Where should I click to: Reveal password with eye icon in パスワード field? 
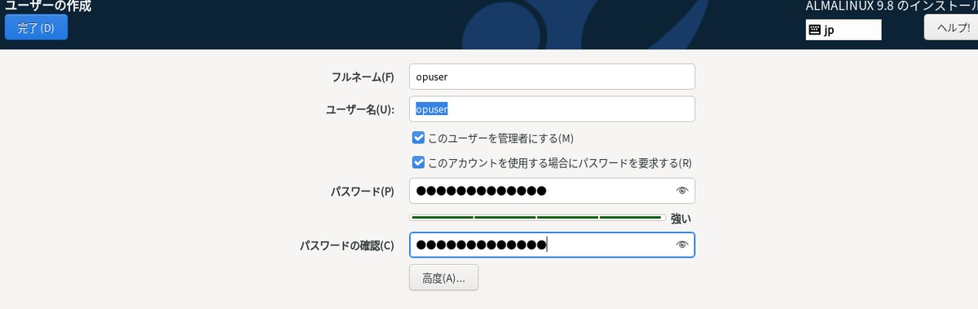point(682,191)
